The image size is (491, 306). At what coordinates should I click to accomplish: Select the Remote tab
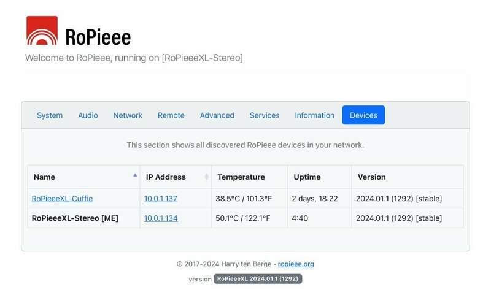click(171, 115)
